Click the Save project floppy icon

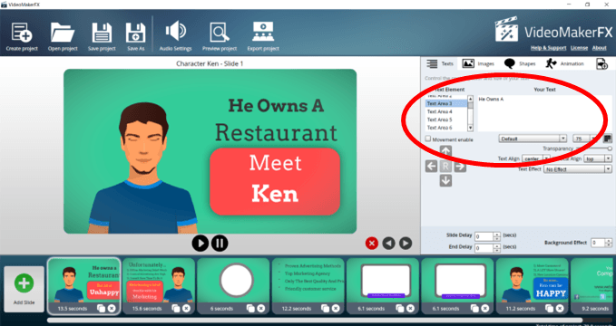tap(102, 33)
